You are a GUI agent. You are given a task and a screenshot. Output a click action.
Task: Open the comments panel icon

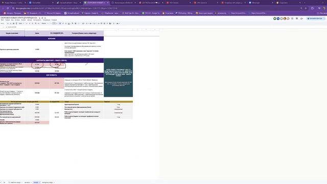coord(297,18)
